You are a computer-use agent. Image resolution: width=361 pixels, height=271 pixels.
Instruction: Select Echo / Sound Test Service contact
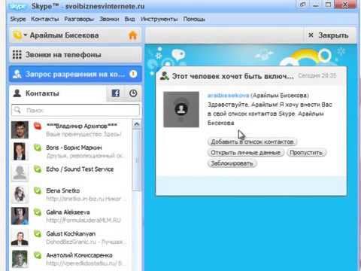71,173
